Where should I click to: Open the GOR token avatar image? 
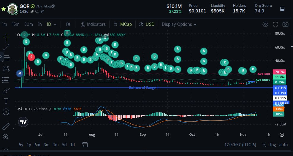pos(12,9)
